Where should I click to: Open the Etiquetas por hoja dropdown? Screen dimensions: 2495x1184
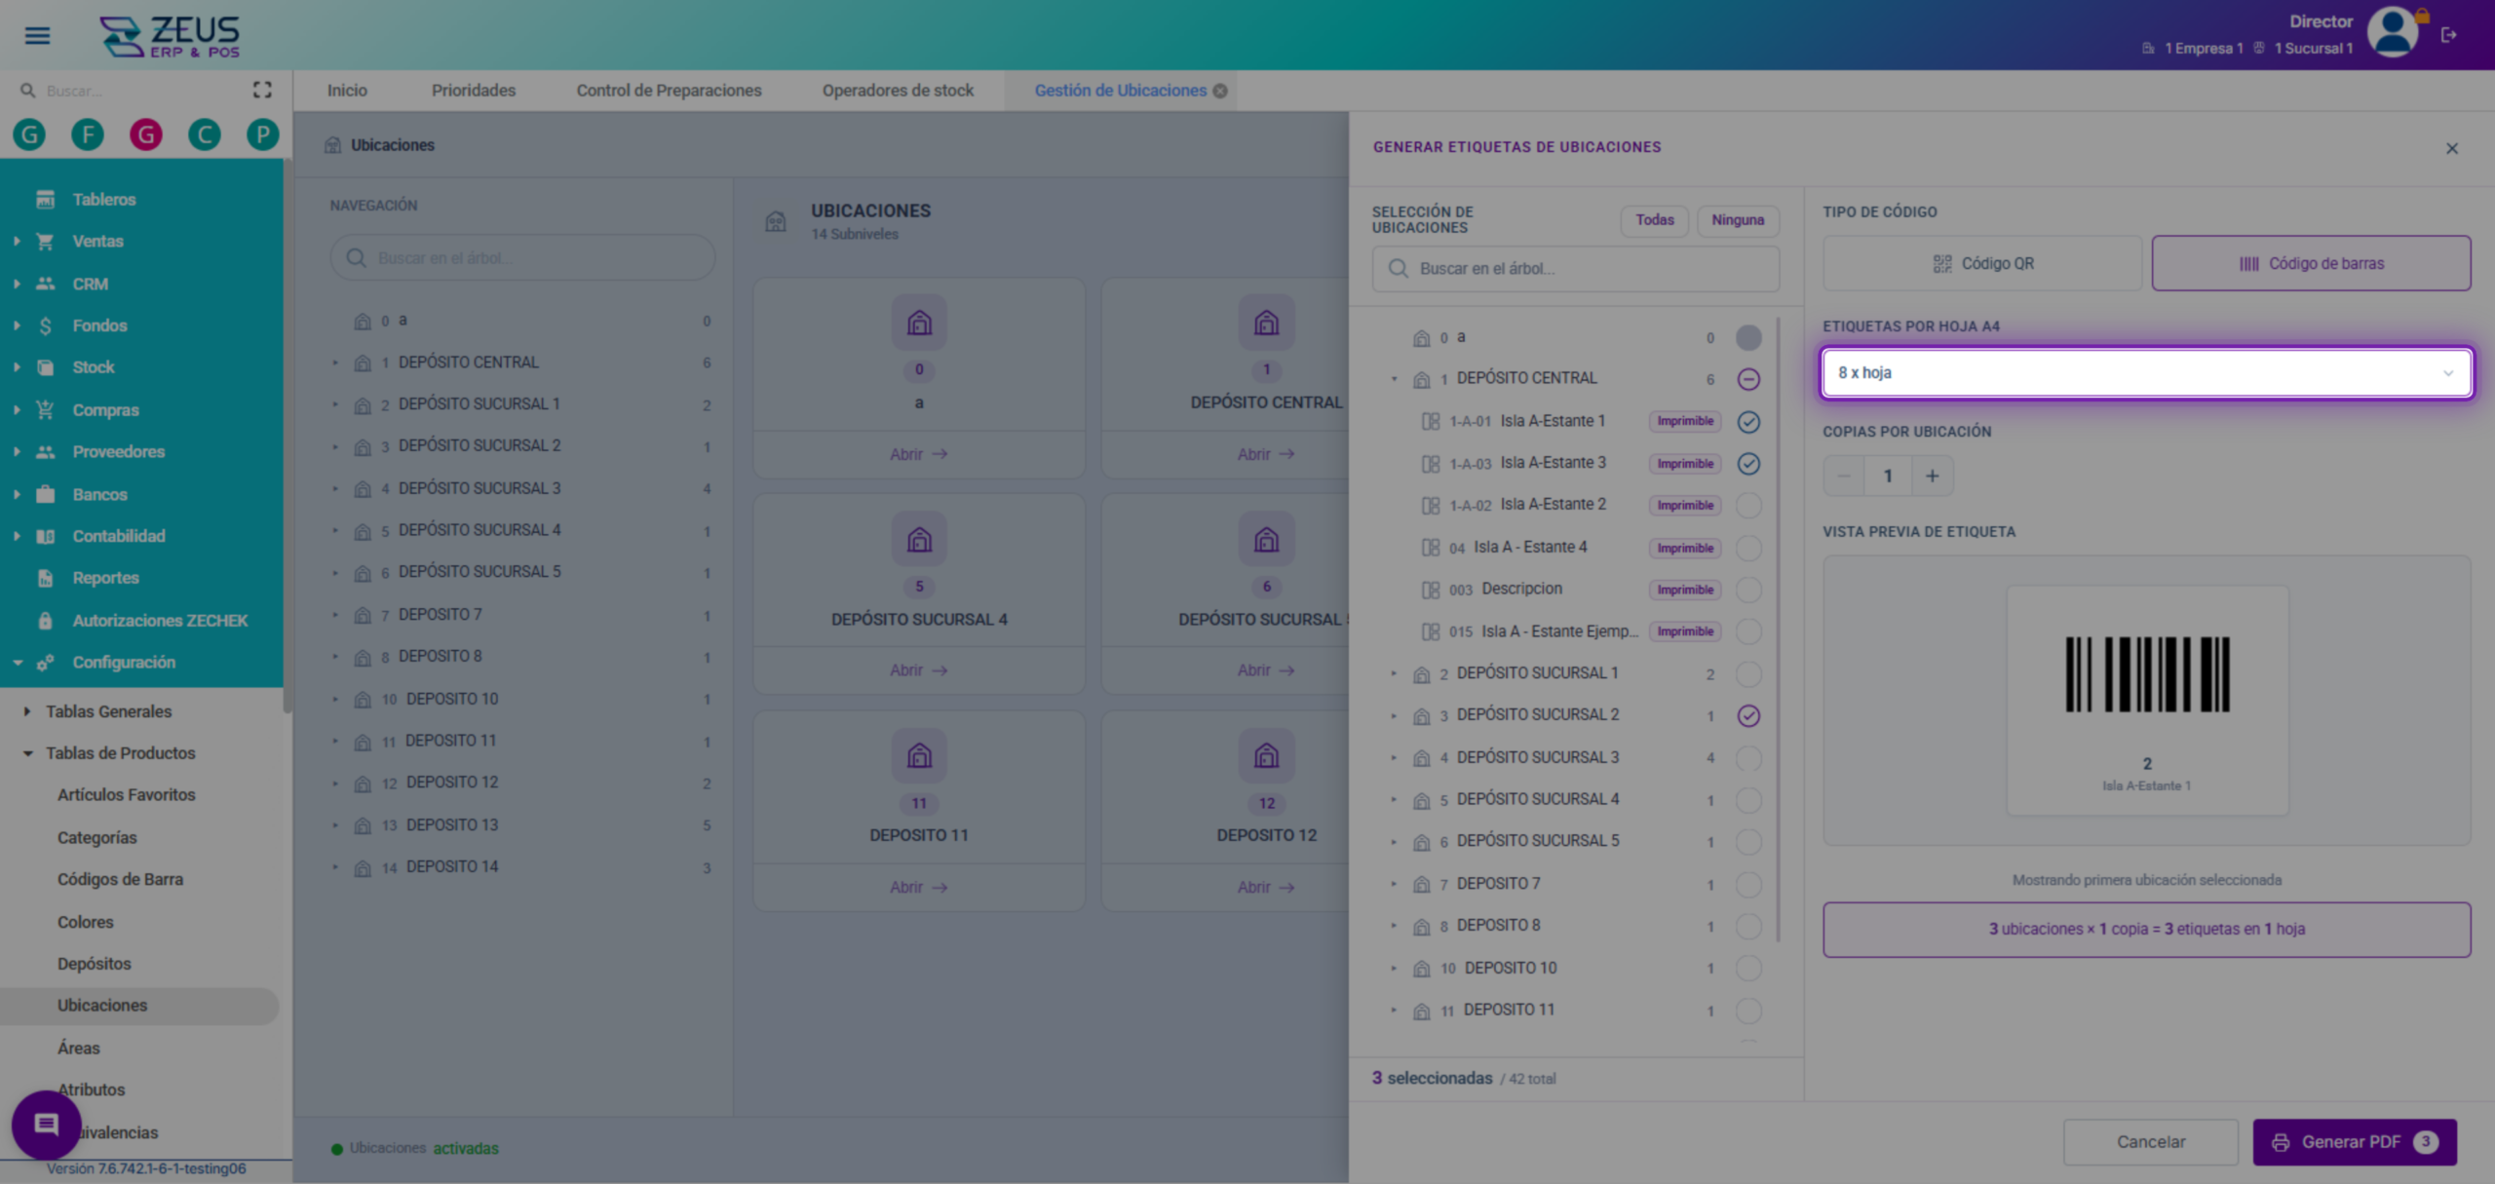2146,373
